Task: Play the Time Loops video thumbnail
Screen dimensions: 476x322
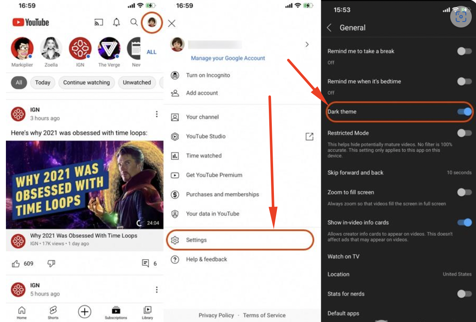Action: [x=85, y=185]
